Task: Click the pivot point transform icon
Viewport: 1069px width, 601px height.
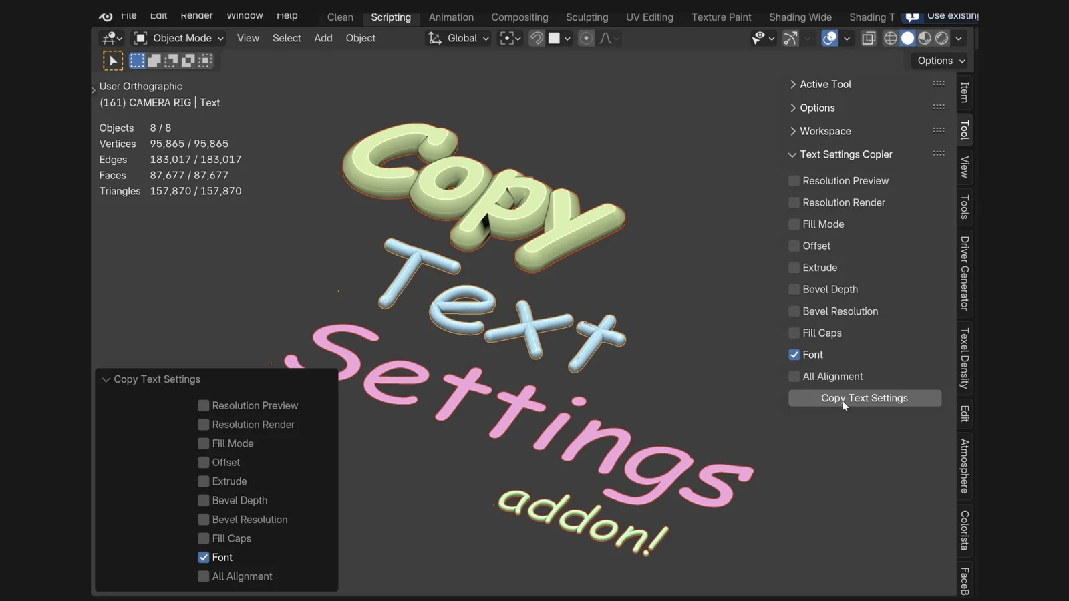Action: coord(508,38)
